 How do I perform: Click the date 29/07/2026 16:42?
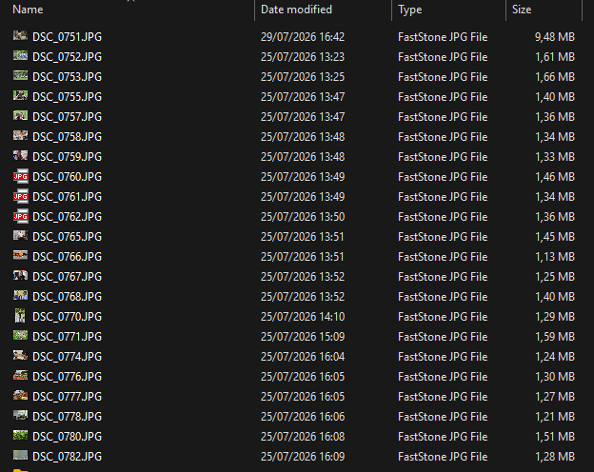coord(303,37)
